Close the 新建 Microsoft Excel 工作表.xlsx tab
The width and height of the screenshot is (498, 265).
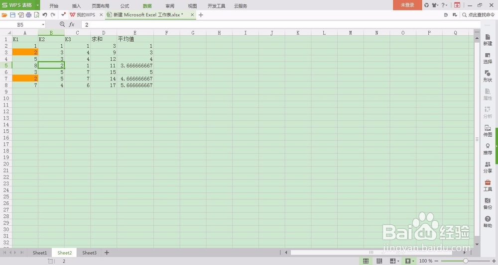coord(192,15)
